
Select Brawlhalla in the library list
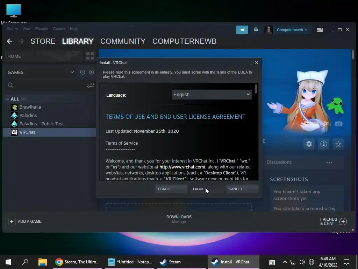(x=30, y=107)
